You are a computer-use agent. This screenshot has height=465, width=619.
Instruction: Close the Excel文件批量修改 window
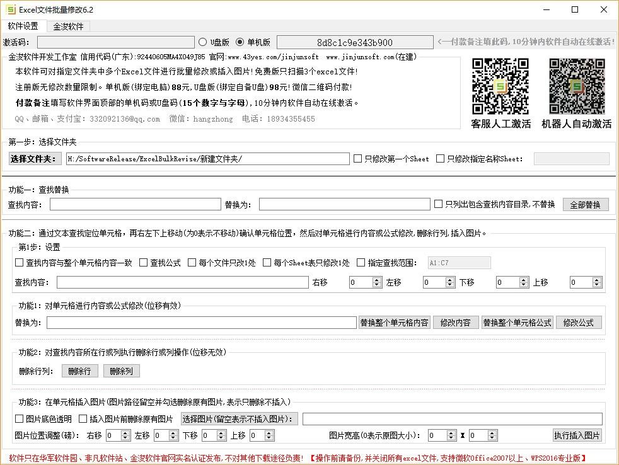pos(604,9)
